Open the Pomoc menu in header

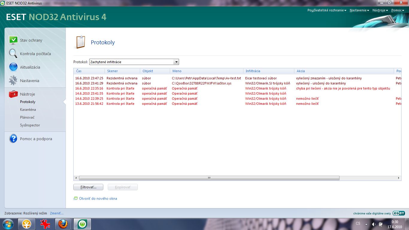tap(397, 10)
